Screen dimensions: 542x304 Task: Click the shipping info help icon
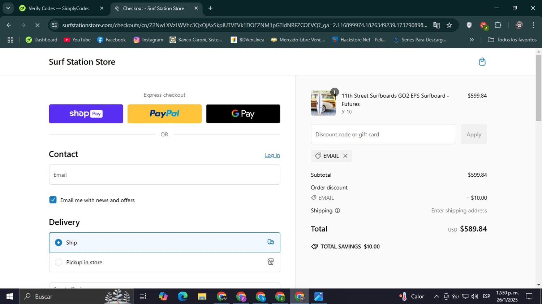pyautogui.click(x=337, y=211)
